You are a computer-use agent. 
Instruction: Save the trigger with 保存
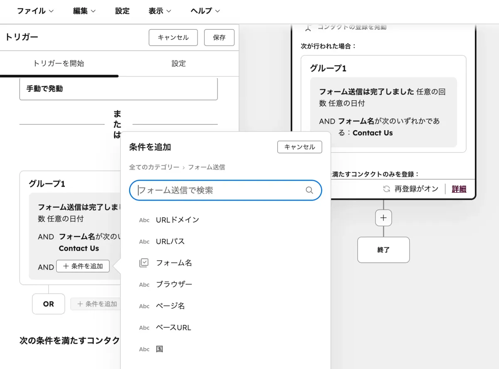[x=219, y=37]
